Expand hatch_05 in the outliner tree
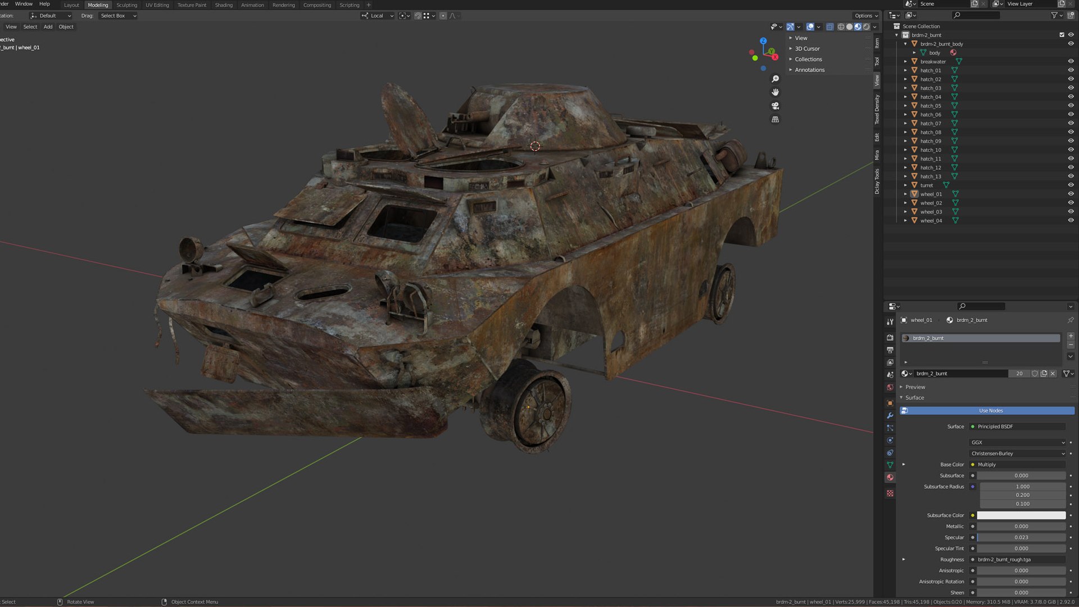 [905, 106]
